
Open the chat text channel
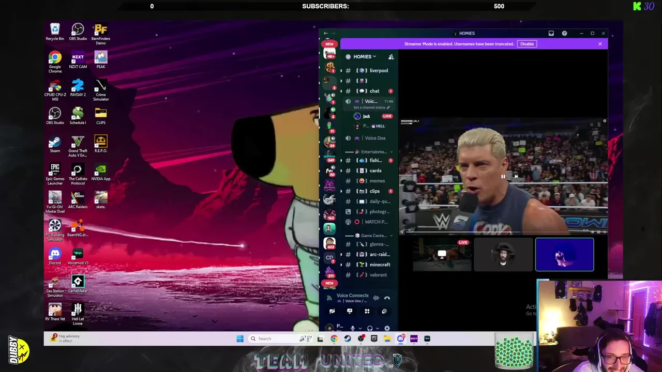click(369, 91)
